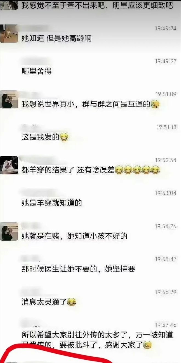This screenshot has height=363, width=181.
Task: Tap avatar next to "我想说世界真小" message
Action: coord(9,99)
